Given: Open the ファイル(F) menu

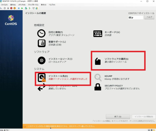Looking at the screenshot, I should 4,5.
